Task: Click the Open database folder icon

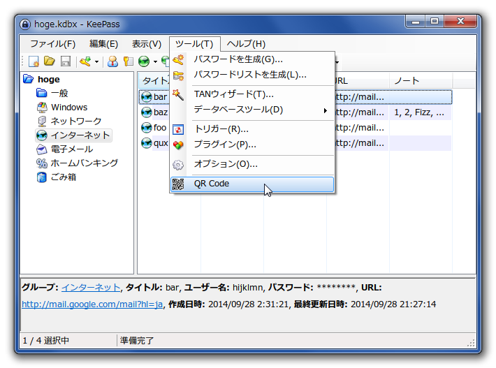Action: coord(50,61)
